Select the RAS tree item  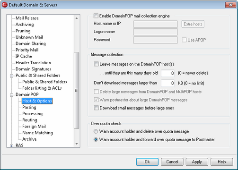pyautogui.click(x=19, y=145)
